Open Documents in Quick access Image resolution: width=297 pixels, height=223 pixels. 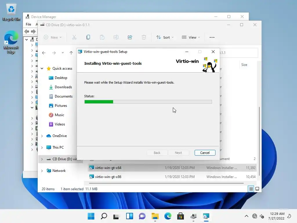[61, 96]
